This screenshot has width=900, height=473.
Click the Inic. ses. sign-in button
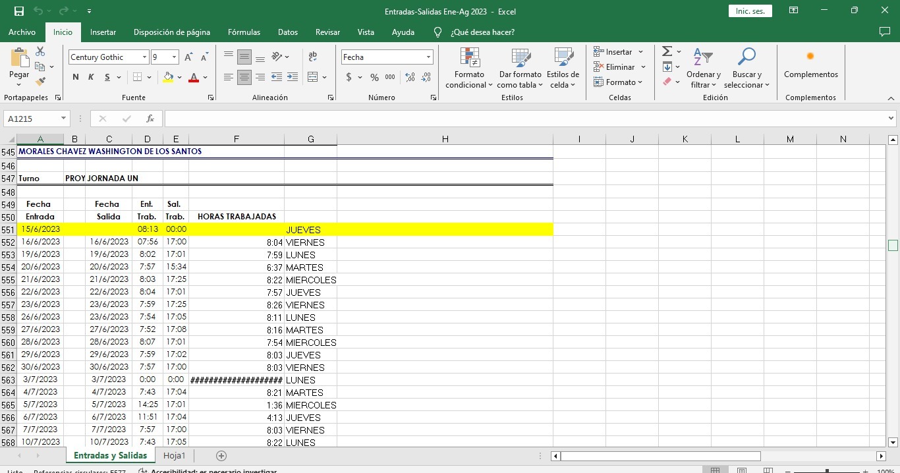(x=750, y=11)
